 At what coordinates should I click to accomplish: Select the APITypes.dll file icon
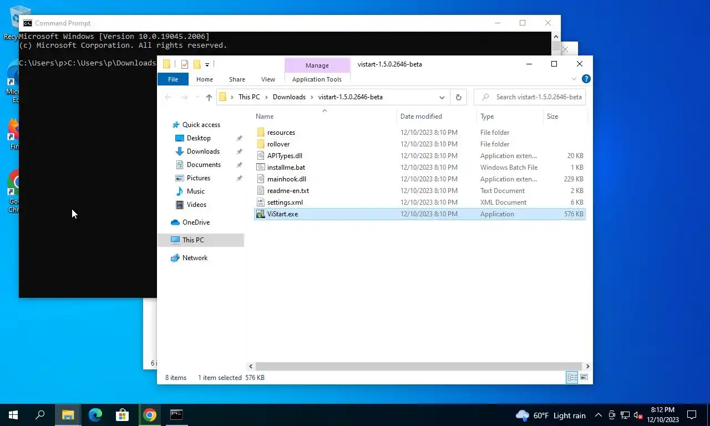tap(261, 156)
